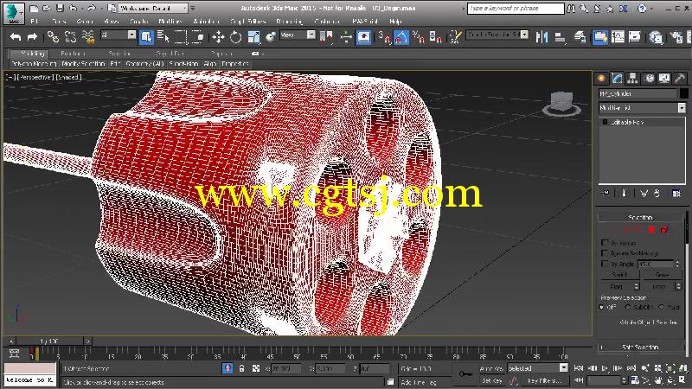Select the Bind to Space Warp tool
Screen dimensions: 692x389
coord(88,37)
